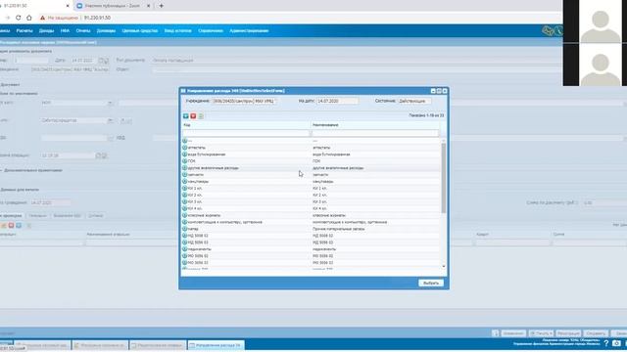The height and width of the screenshot is (352, 627).
Task: Click the dialog list vertical scrollbar
Action: pos(444,178)
